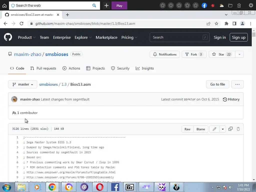
Task: Open the share page icon
Action: pyautogui.click(x=208, y=23)
